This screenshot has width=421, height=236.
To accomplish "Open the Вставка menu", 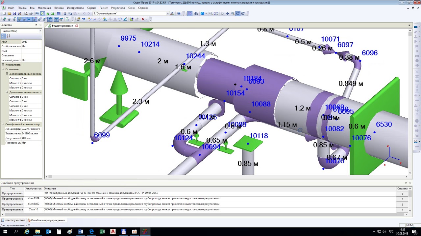I will [59, 8].
